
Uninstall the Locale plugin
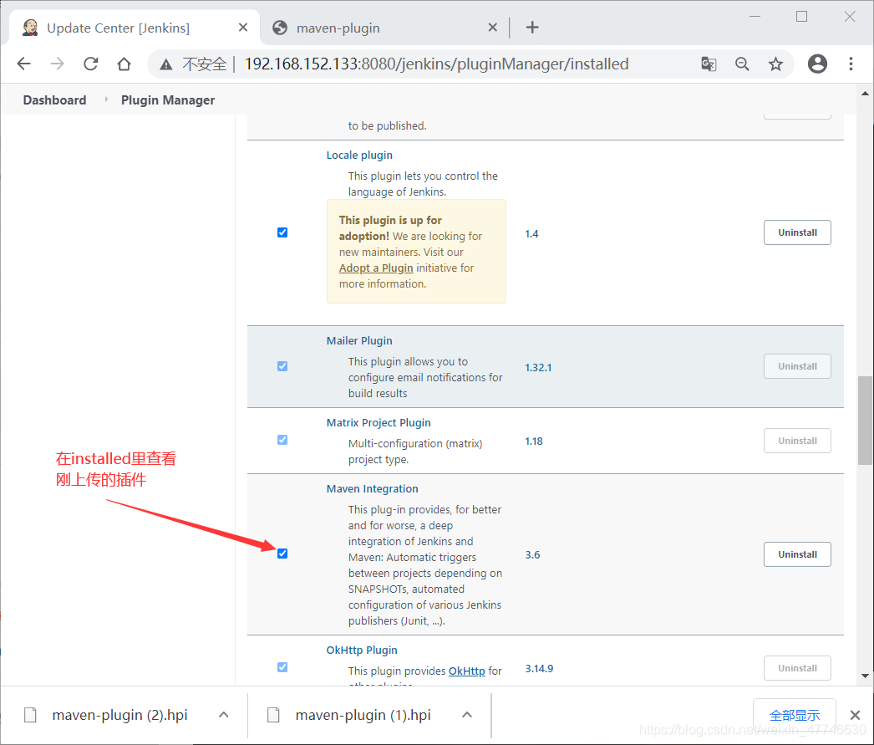(797, 232)
